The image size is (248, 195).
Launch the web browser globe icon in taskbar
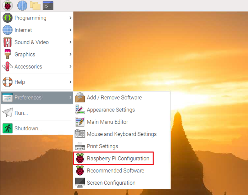click(x=22, y=6)
